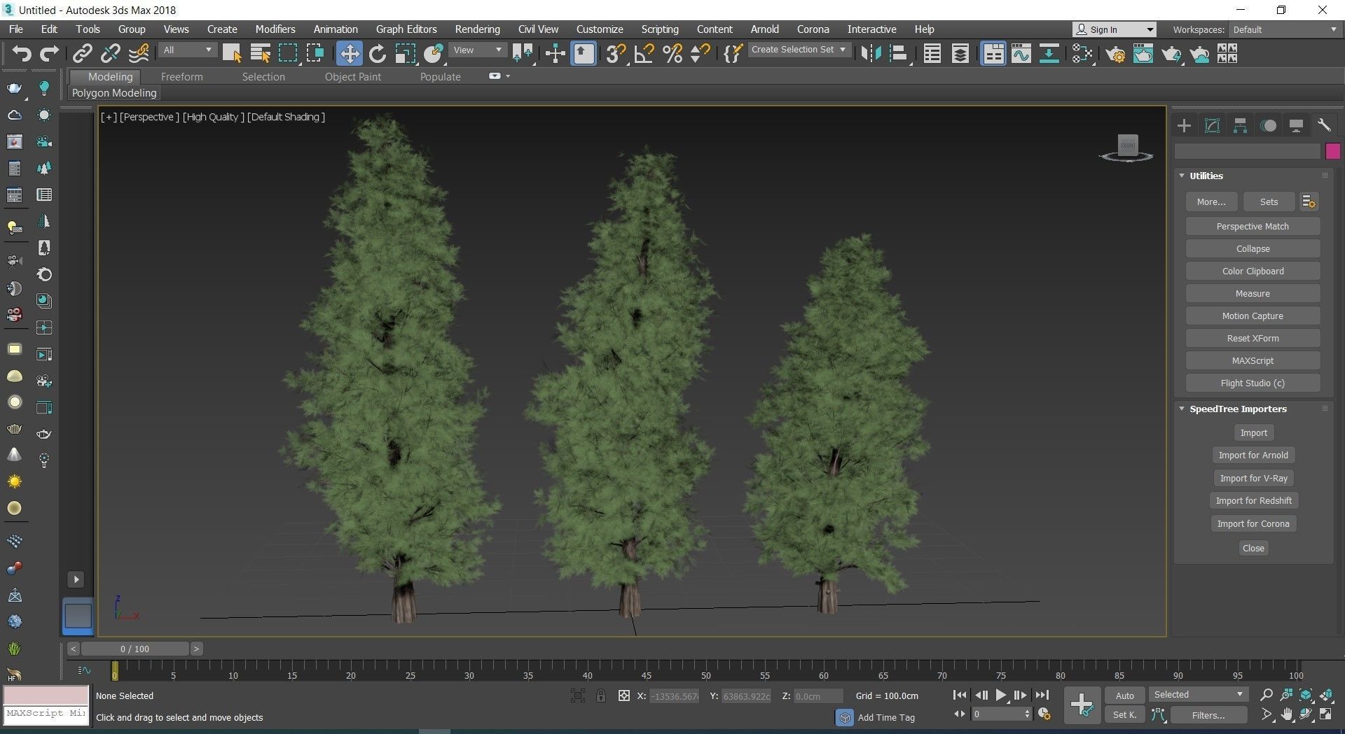This screenshot has height=734, width=1345.
Task: Select the Rectangular Selection Region tool
Action: click(288, 53)
